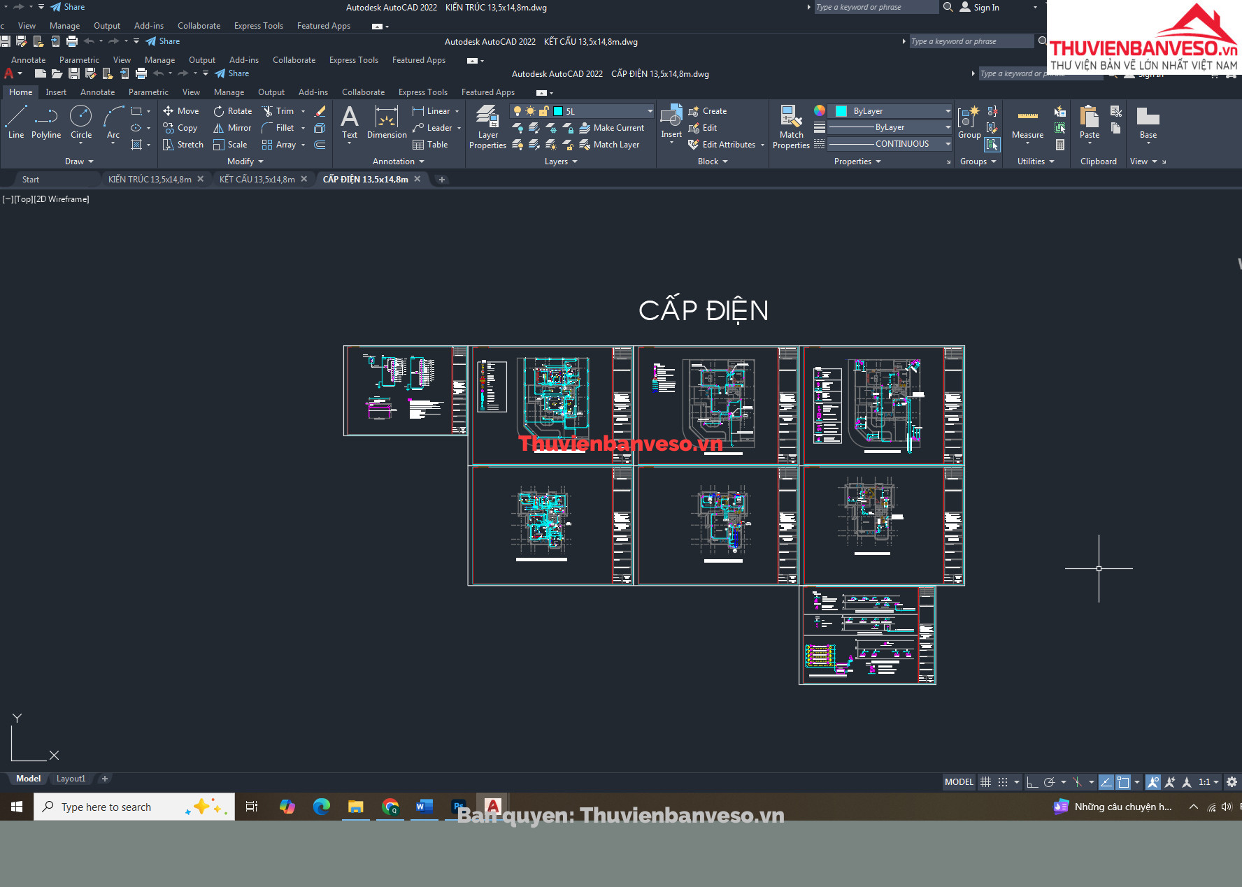Pick the Trim tool in Modify
This screenshot has width=1242, height=887.
pos(278,111)
